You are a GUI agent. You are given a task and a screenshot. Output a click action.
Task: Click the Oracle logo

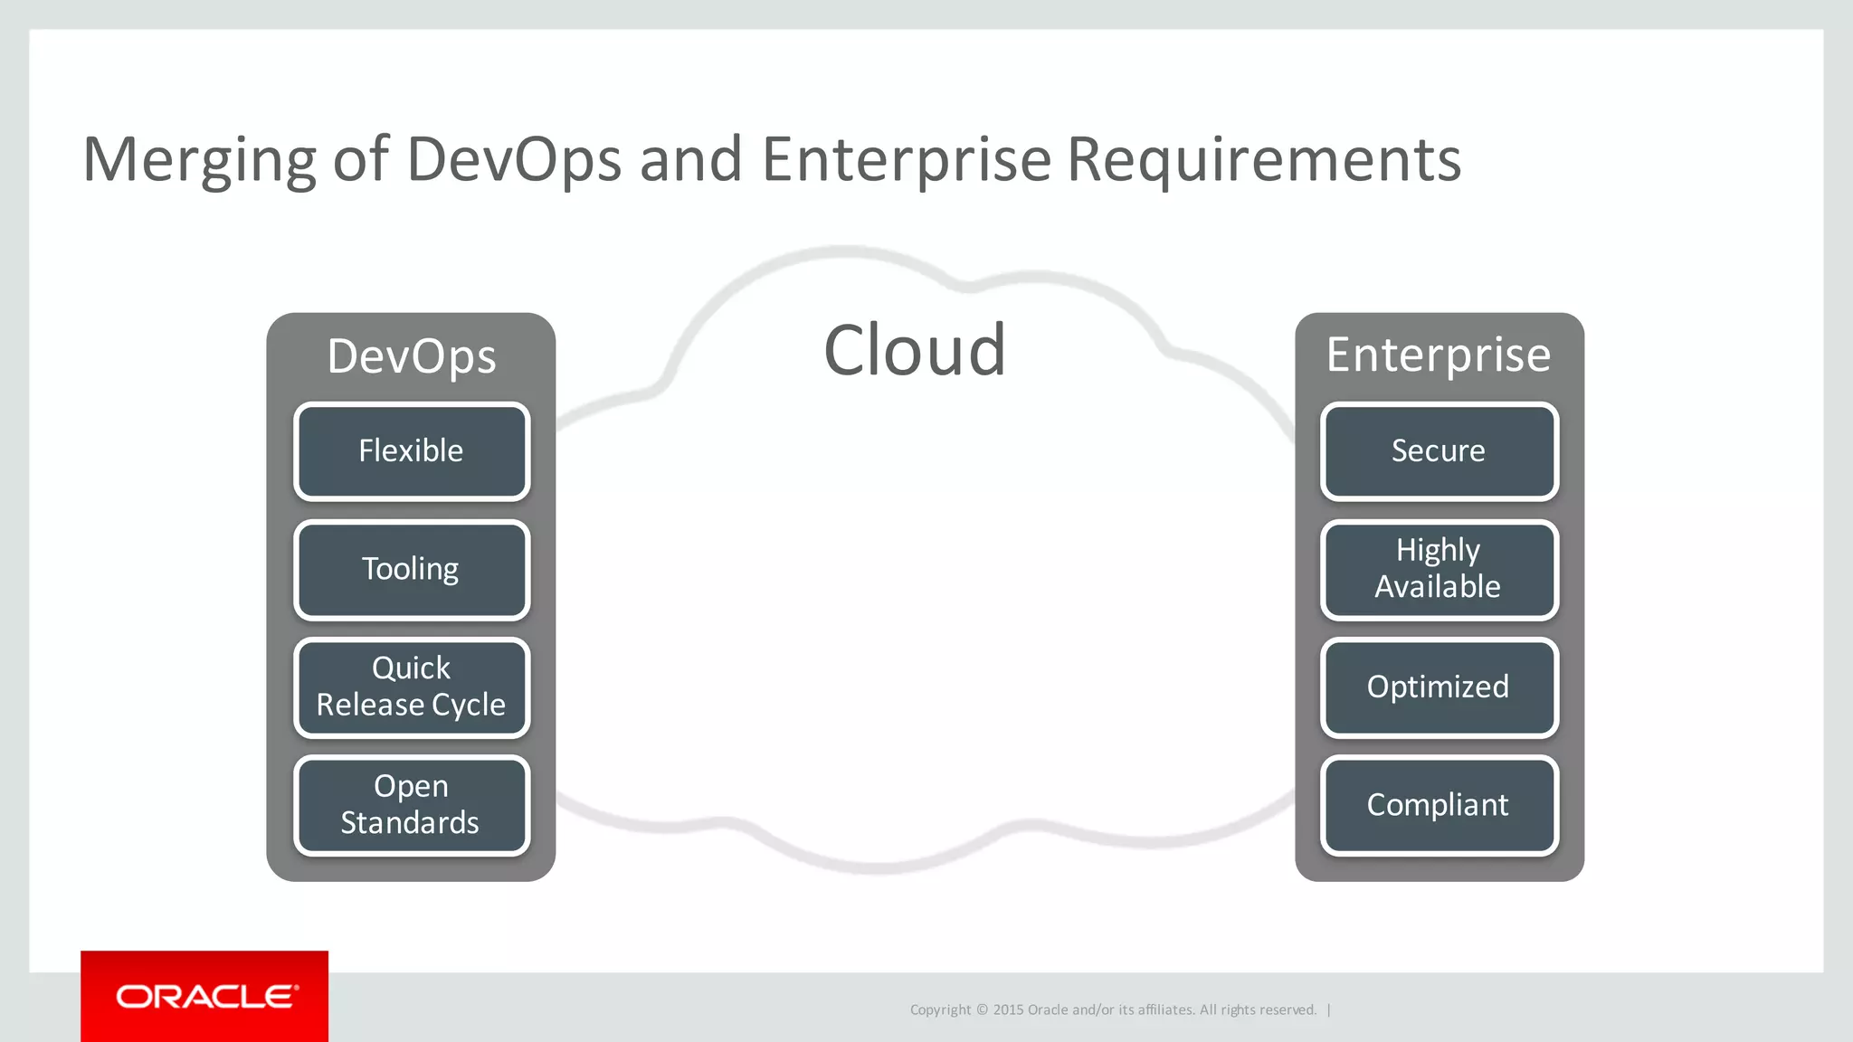pyautogui.click(x=205, y=996)
